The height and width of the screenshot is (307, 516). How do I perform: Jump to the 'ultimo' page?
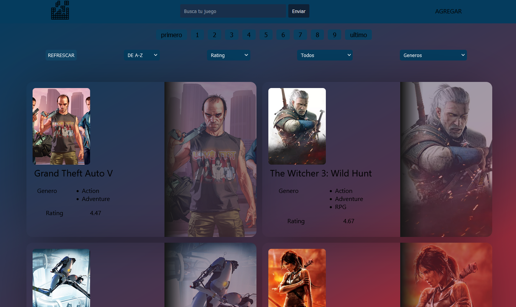358,35
